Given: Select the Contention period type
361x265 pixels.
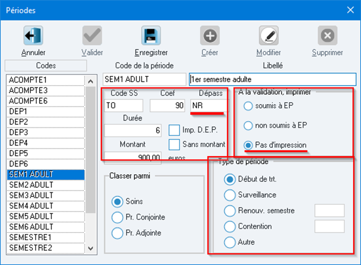Looking at the screenshot, I should coord(230,226).
